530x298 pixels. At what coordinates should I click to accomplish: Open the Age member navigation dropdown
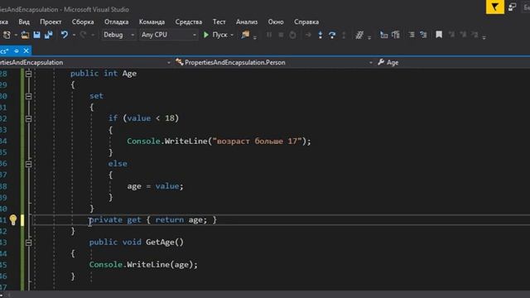click(453, 63)
